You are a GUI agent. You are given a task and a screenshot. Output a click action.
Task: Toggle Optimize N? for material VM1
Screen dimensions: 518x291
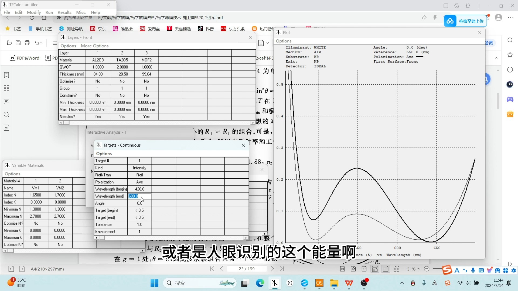(x=36, y=223)
